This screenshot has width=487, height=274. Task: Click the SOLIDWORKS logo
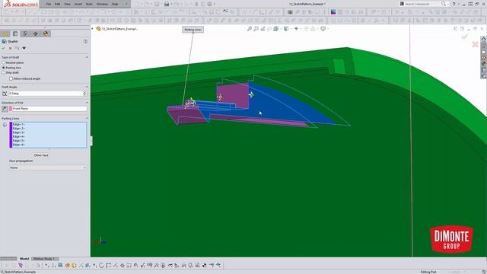(21, 4)
